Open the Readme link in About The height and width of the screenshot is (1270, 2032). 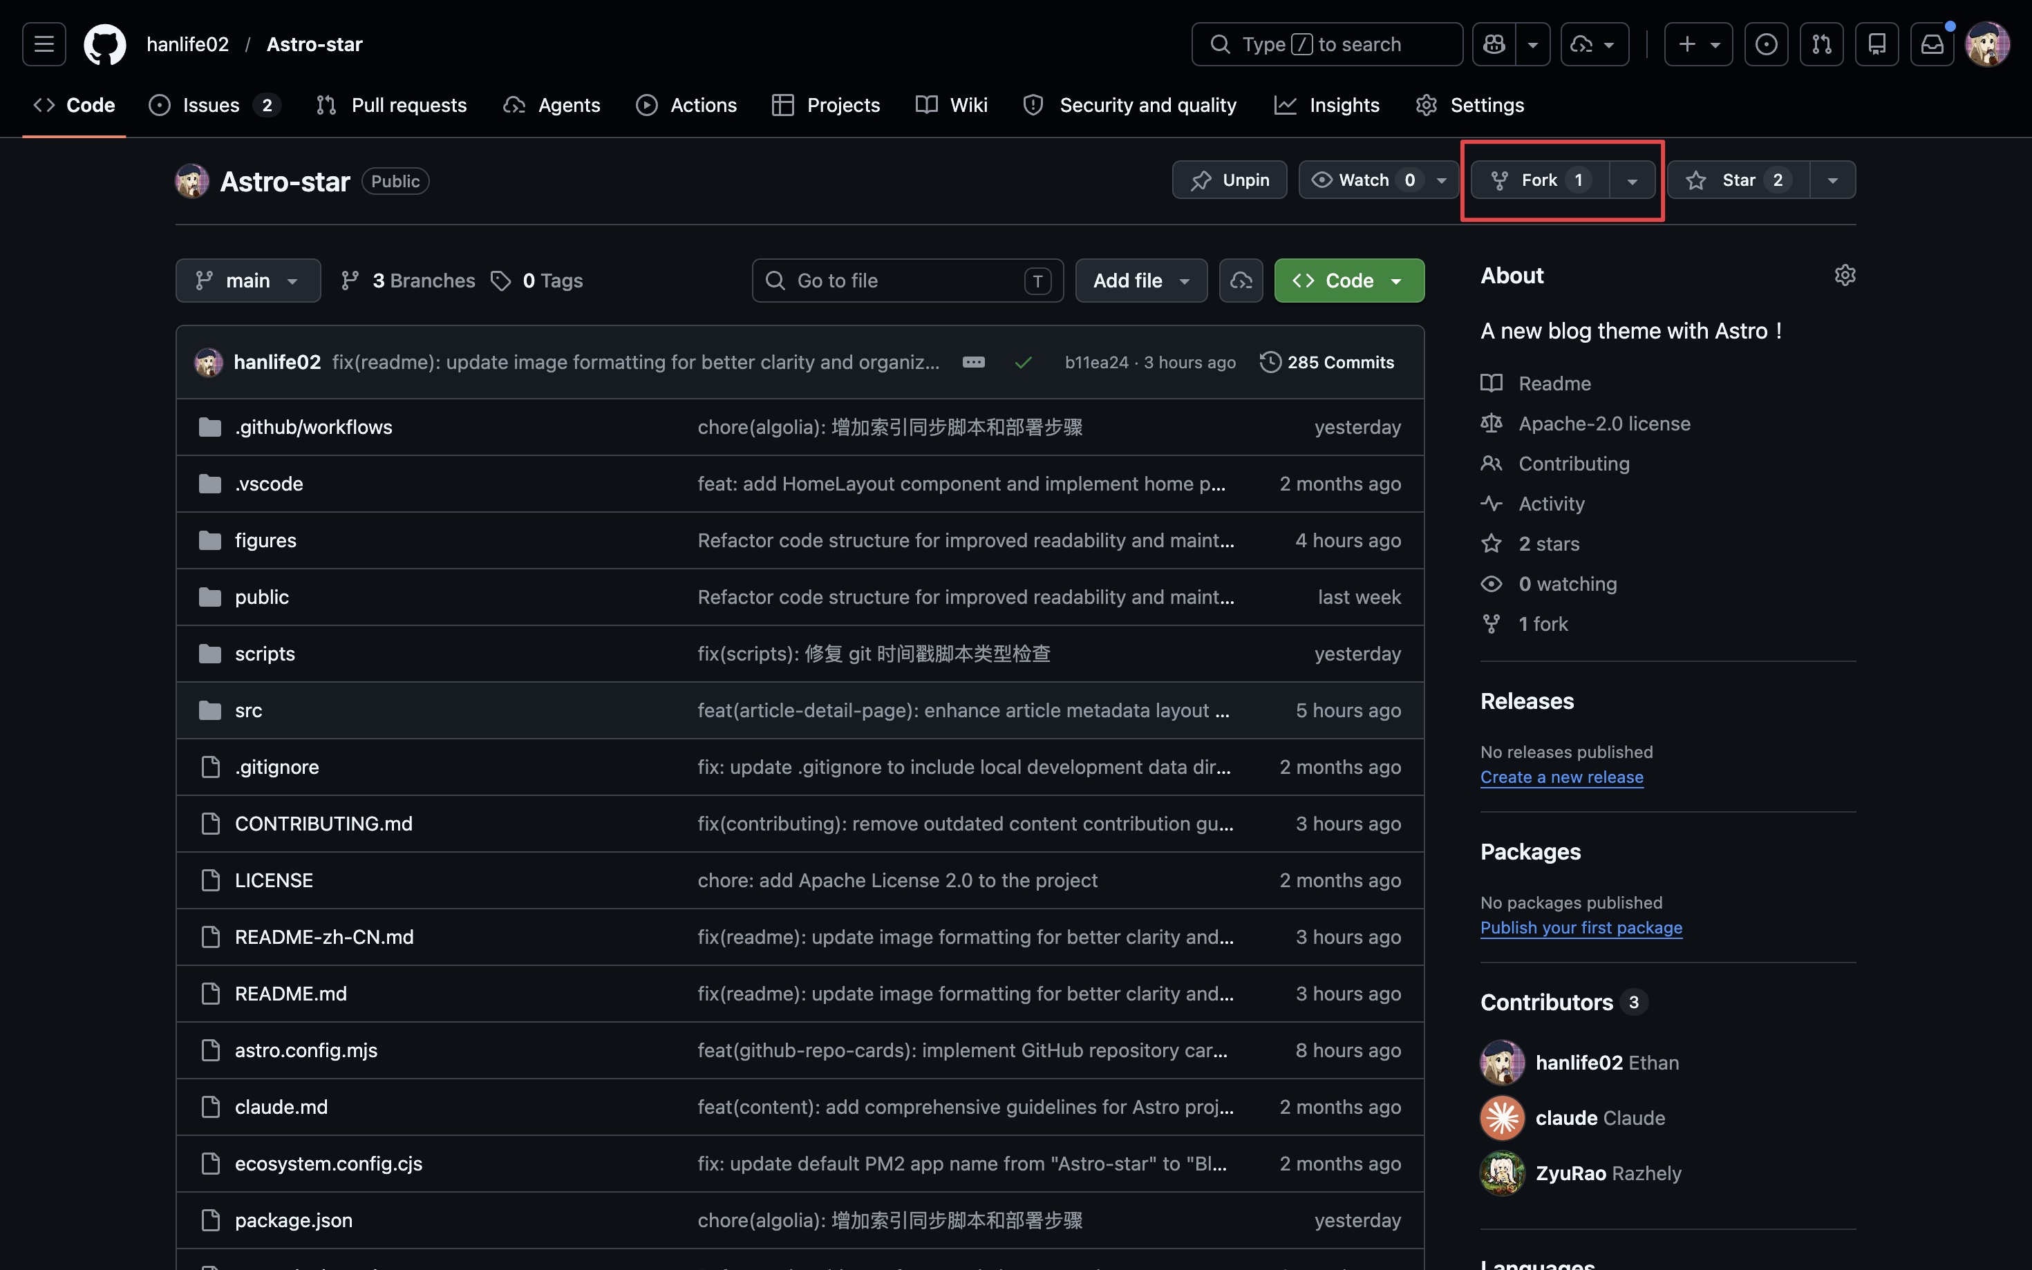1555,383
